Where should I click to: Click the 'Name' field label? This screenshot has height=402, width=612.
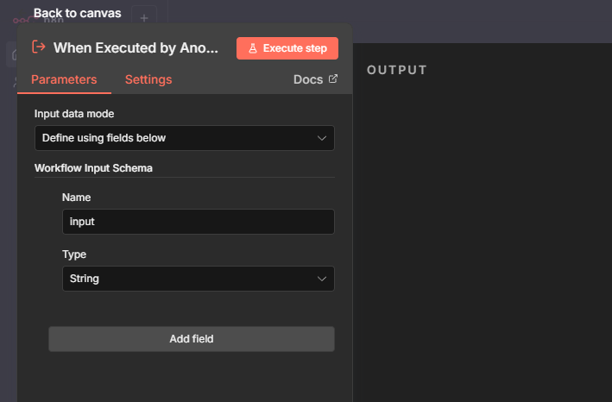[x=76, y=198]
